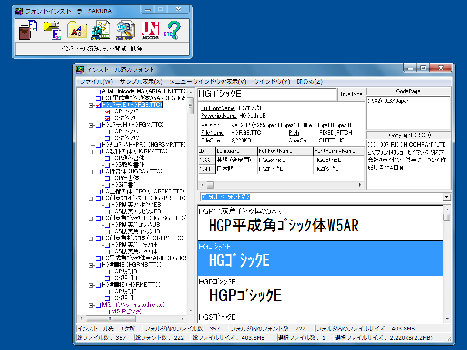
Task: Open the REG registry icon in SAKURA toolbar
Action: click(101, 30)
